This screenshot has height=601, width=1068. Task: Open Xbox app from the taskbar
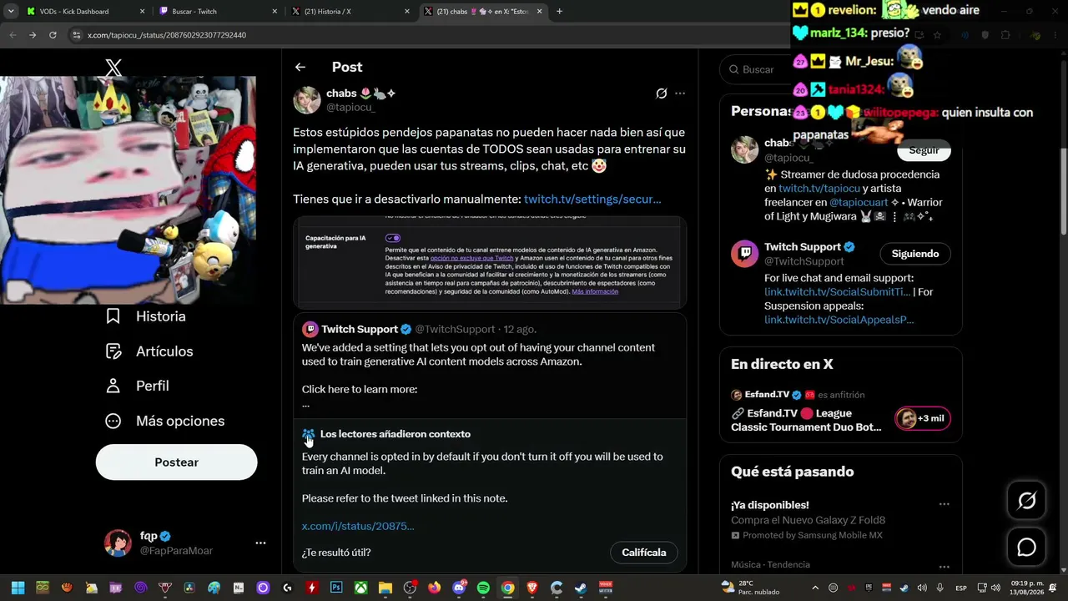pyautogui.click(x=360, y=588)
